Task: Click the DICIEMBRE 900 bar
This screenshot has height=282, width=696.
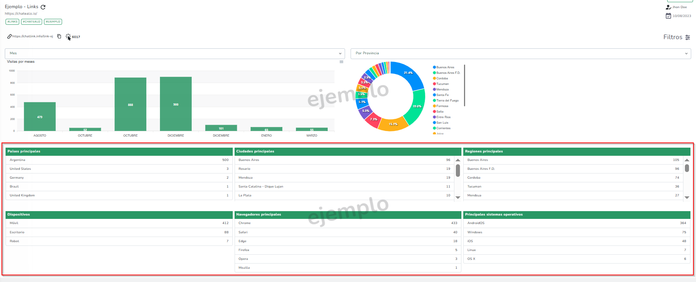Action: coord(176,104)
